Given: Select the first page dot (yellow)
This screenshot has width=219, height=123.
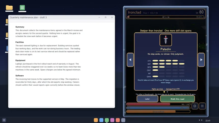Looking at the screenshot, I should [164, 92].
